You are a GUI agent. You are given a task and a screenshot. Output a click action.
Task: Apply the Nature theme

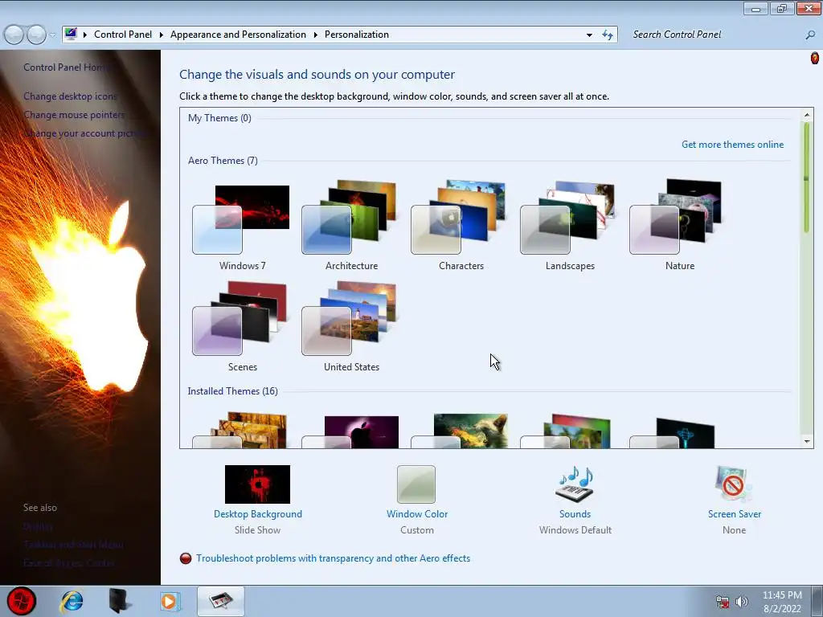coord(678,227)
